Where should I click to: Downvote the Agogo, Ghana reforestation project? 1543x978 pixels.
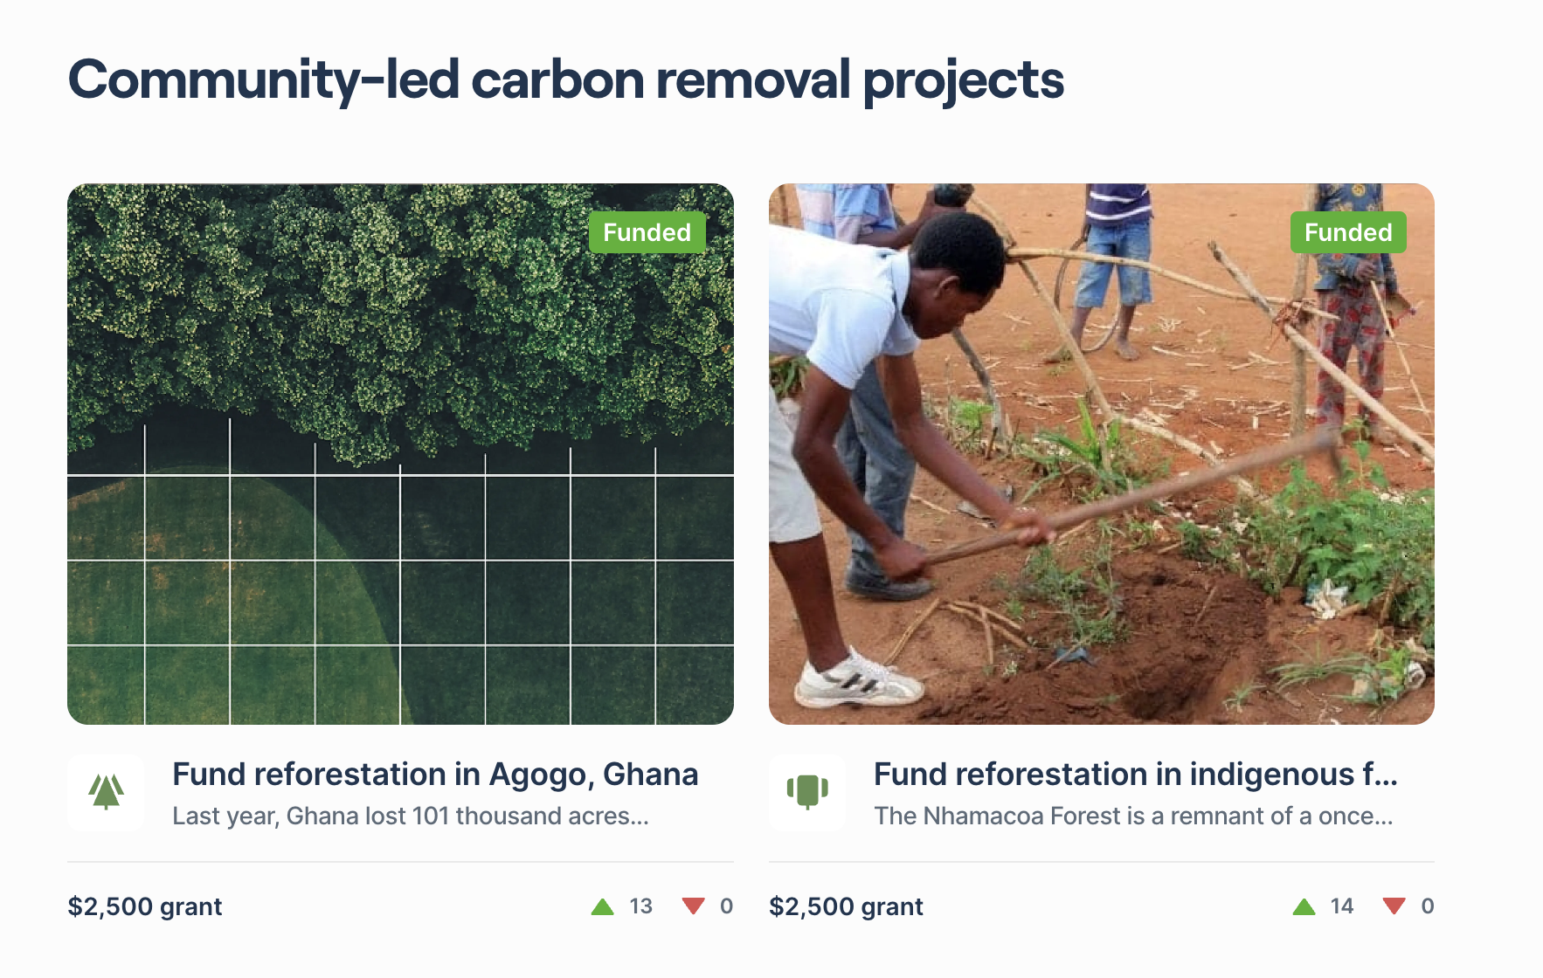click(694, 906)
